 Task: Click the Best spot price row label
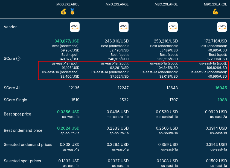click(x=18, y=114)
